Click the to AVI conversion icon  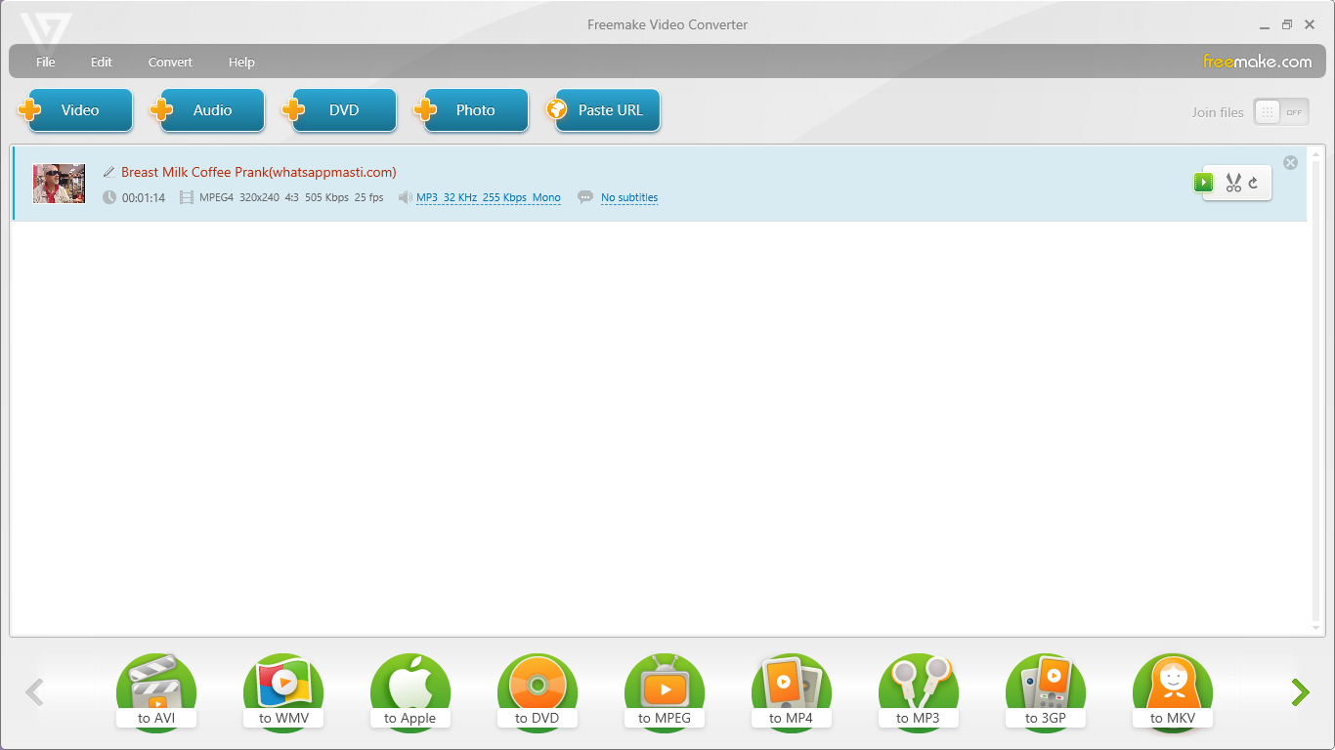[156, 692]
